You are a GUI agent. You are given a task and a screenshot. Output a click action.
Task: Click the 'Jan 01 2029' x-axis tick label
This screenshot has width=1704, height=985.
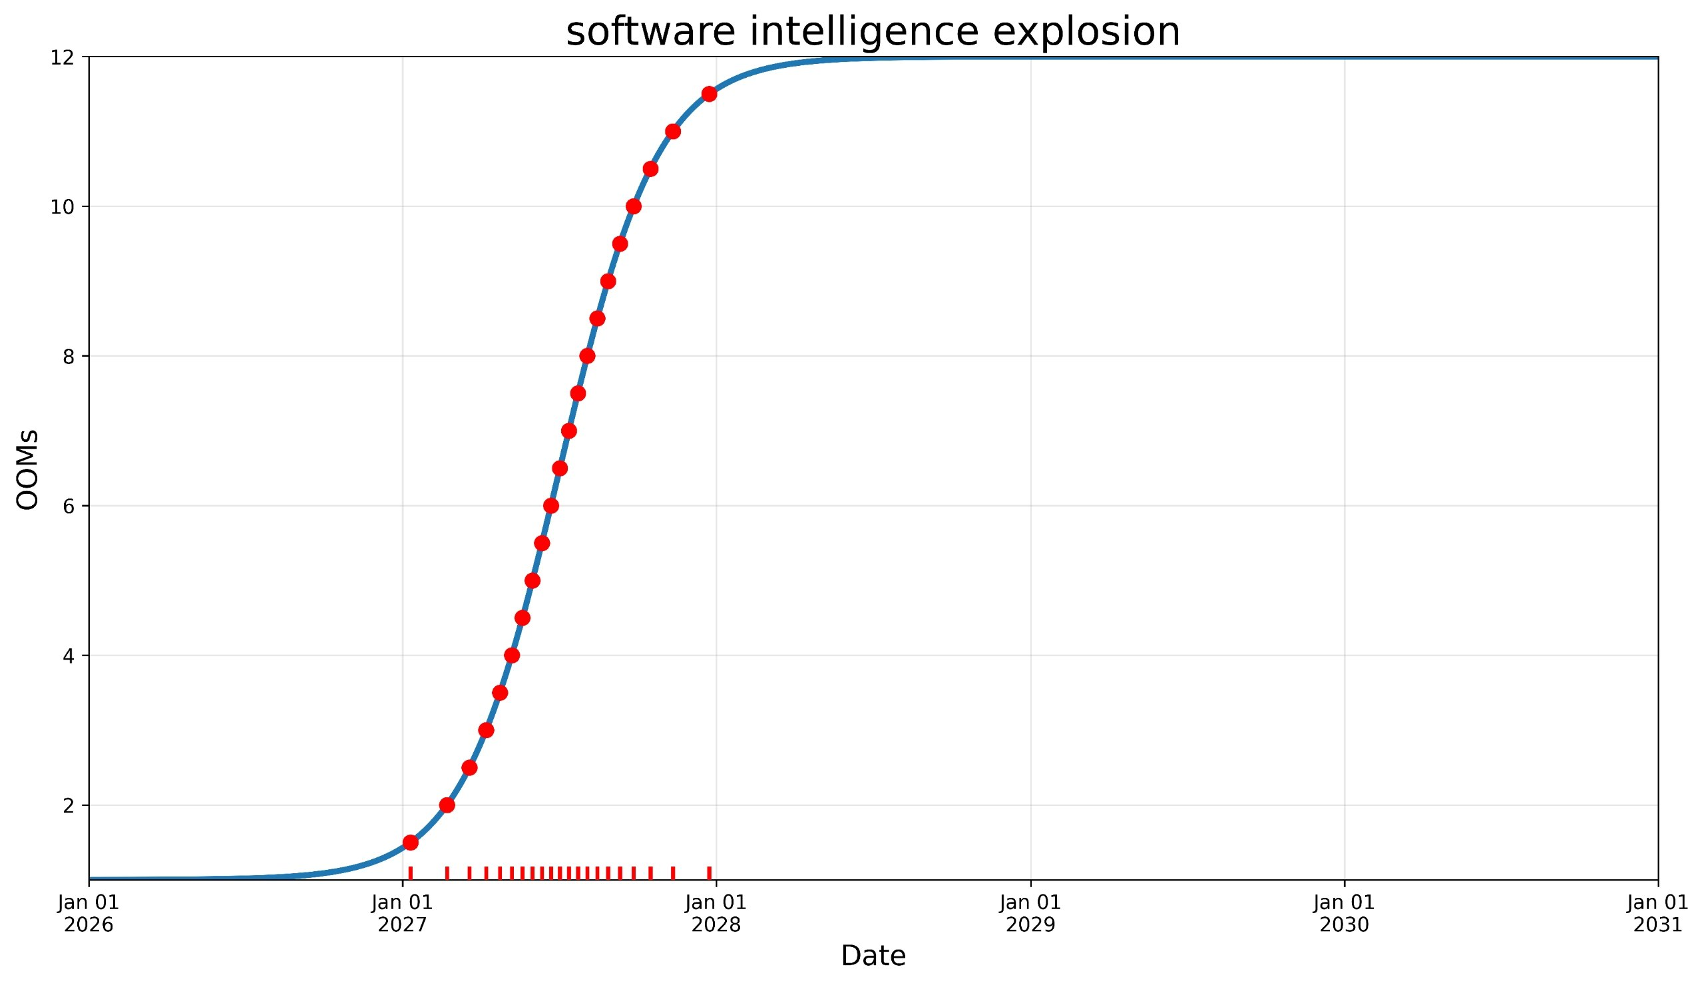(x=1030, y=913)
